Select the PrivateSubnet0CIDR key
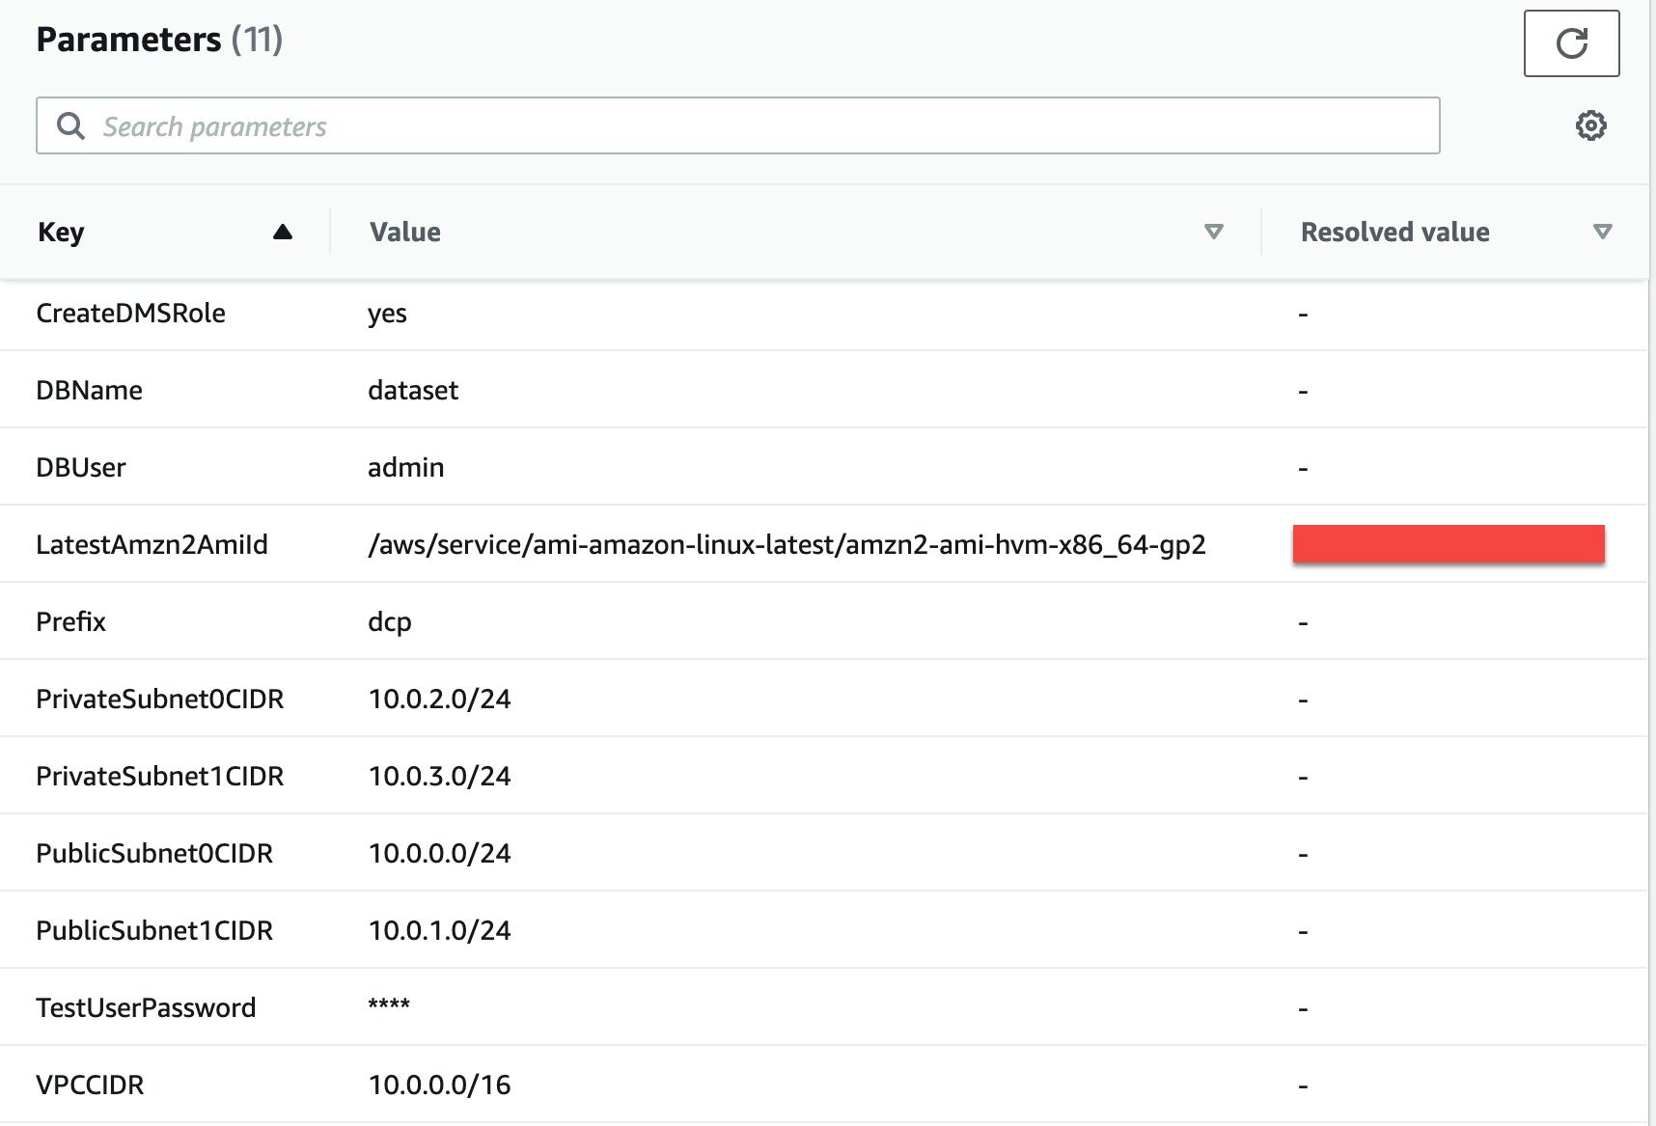Viewport: 1656px width, 1126px height. click(159, 699)
